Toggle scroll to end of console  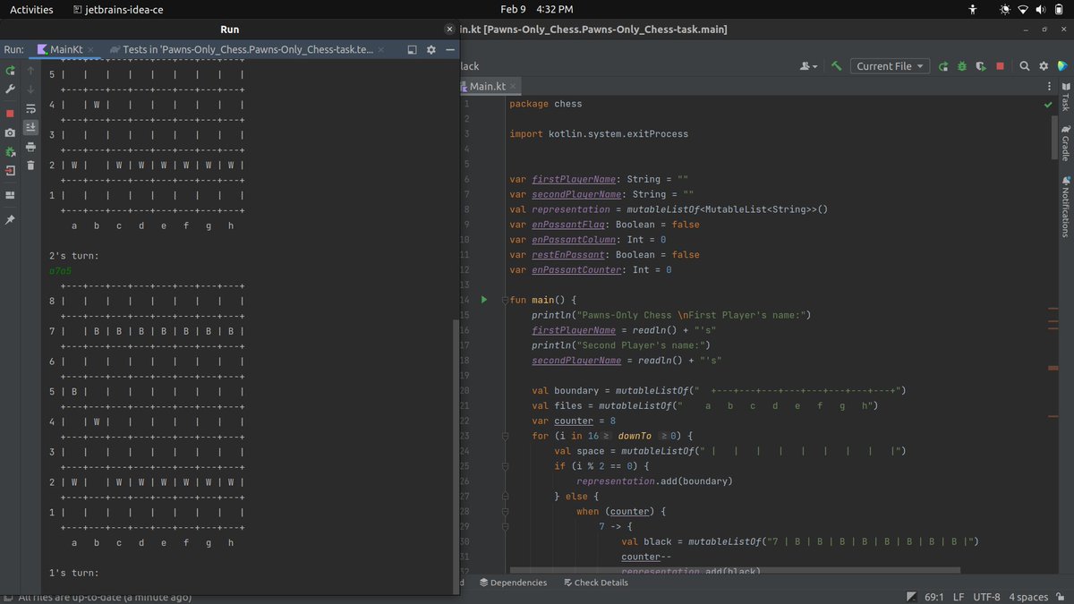point(30,127)
